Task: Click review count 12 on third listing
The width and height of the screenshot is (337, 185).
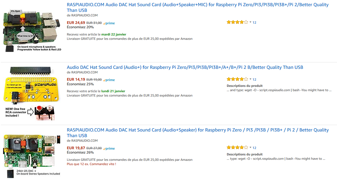Action: click(254, 148)
